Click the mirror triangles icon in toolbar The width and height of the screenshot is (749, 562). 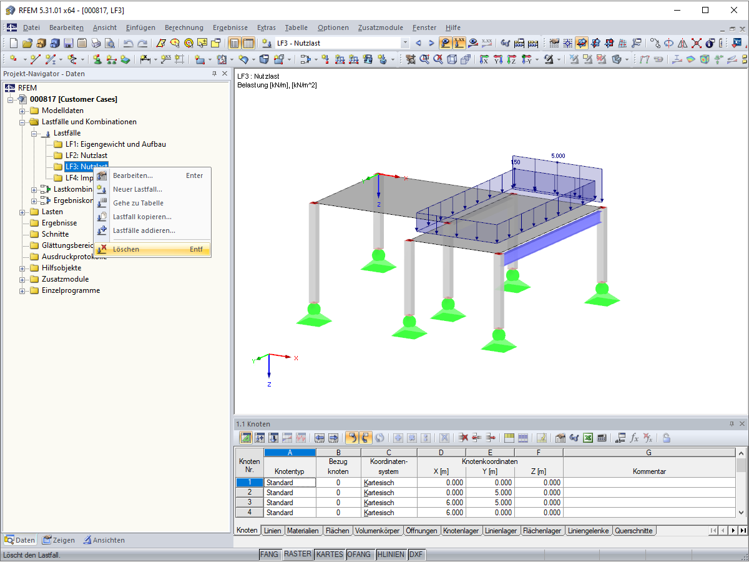(682, 43)
